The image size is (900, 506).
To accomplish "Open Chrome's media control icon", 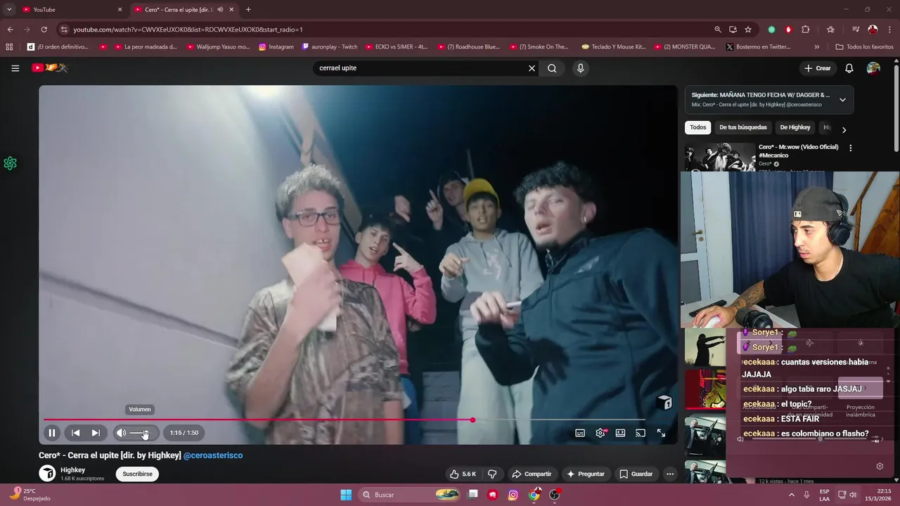I will (856, 30).
